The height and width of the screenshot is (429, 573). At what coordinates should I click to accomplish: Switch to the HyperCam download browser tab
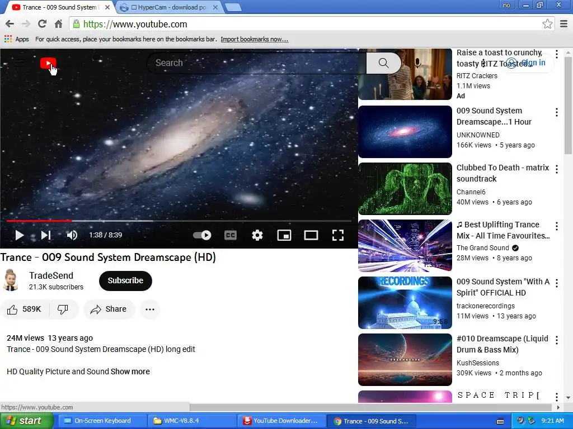point(169,7)
